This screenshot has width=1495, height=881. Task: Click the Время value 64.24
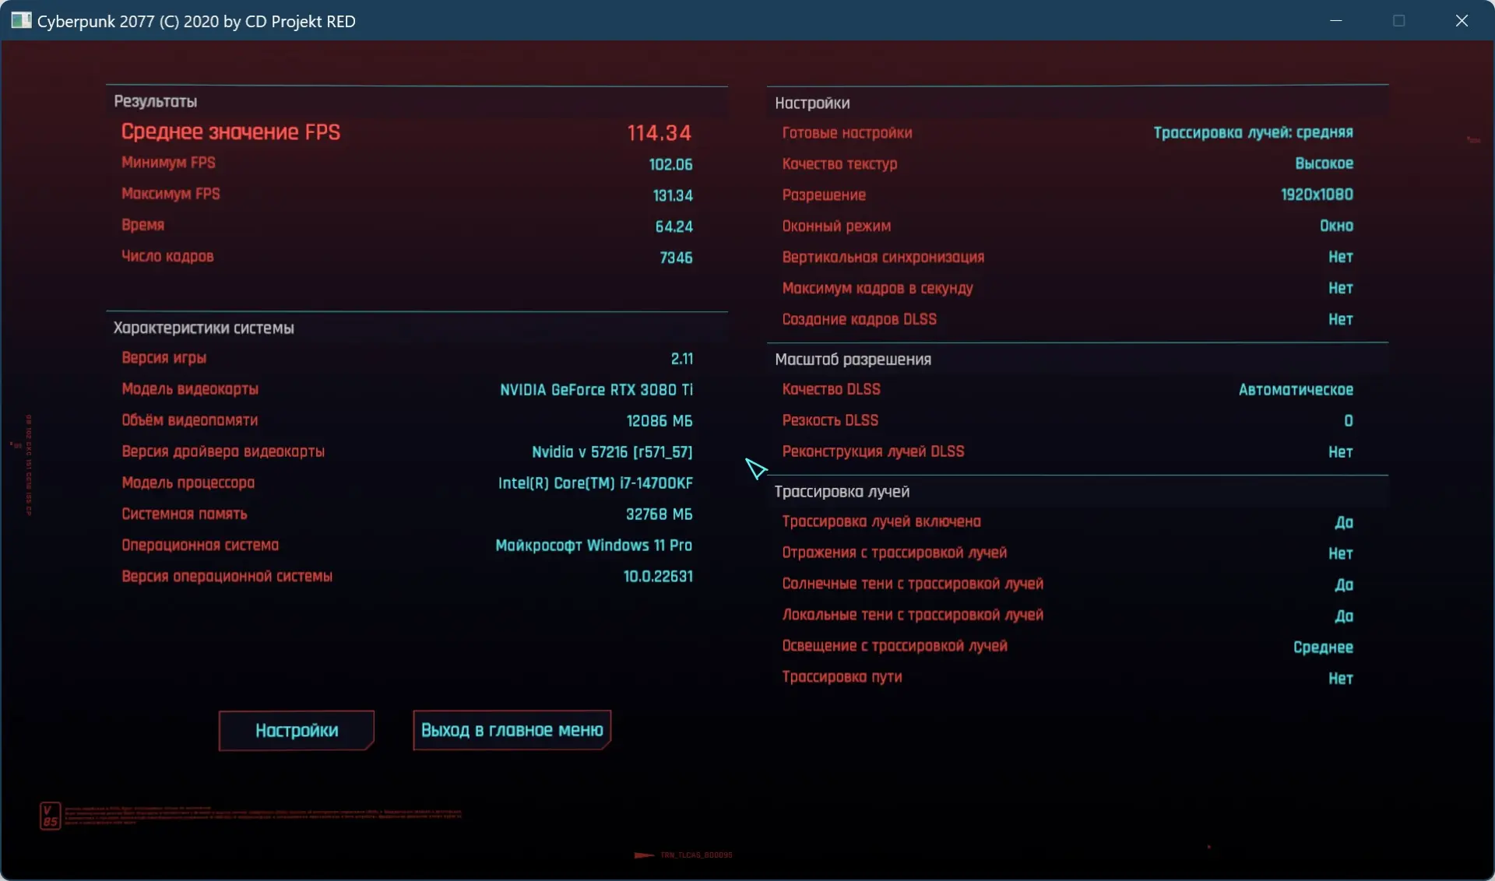coord(674,226)
